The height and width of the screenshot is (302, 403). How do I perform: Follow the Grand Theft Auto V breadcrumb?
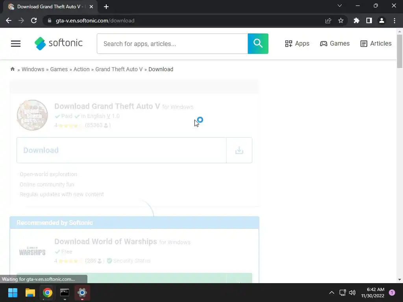click(119, 69)
